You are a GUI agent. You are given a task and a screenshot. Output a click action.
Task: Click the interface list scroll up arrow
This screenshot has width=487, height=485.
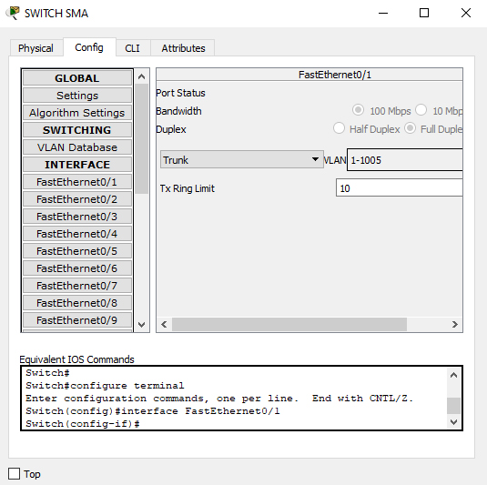[x=142, y=76]
